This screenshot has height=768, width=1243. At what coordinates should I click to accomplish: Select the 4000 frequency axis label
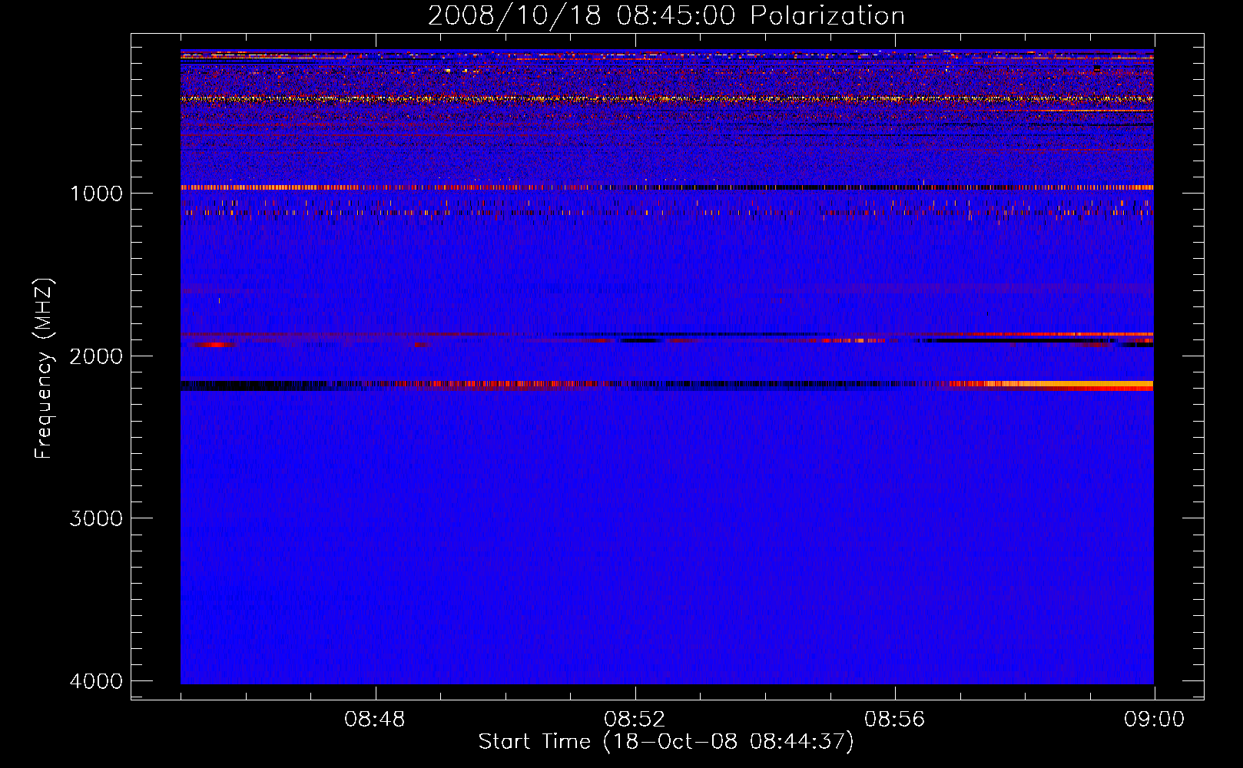pyautogui.click(x=96, y=681)
